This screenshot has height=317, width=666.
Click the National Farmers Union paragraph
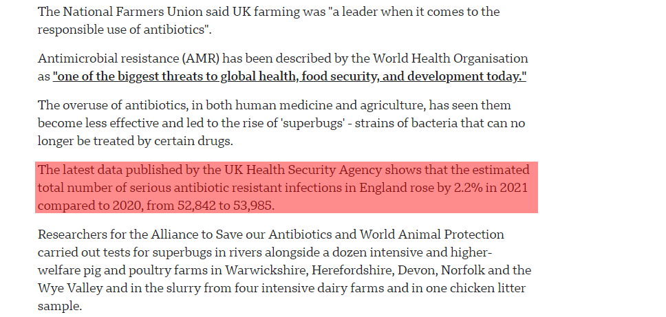(268, 21)
